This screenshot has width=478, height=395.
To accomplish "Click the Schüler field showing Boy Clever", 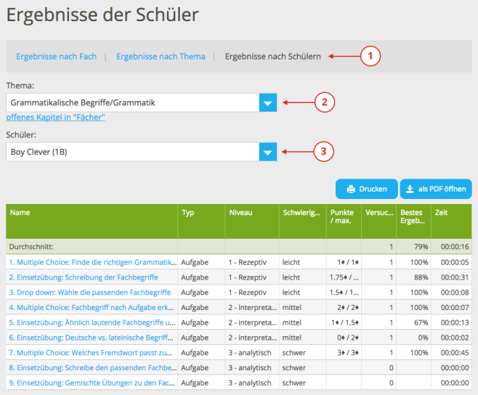I will pos(132,152).
